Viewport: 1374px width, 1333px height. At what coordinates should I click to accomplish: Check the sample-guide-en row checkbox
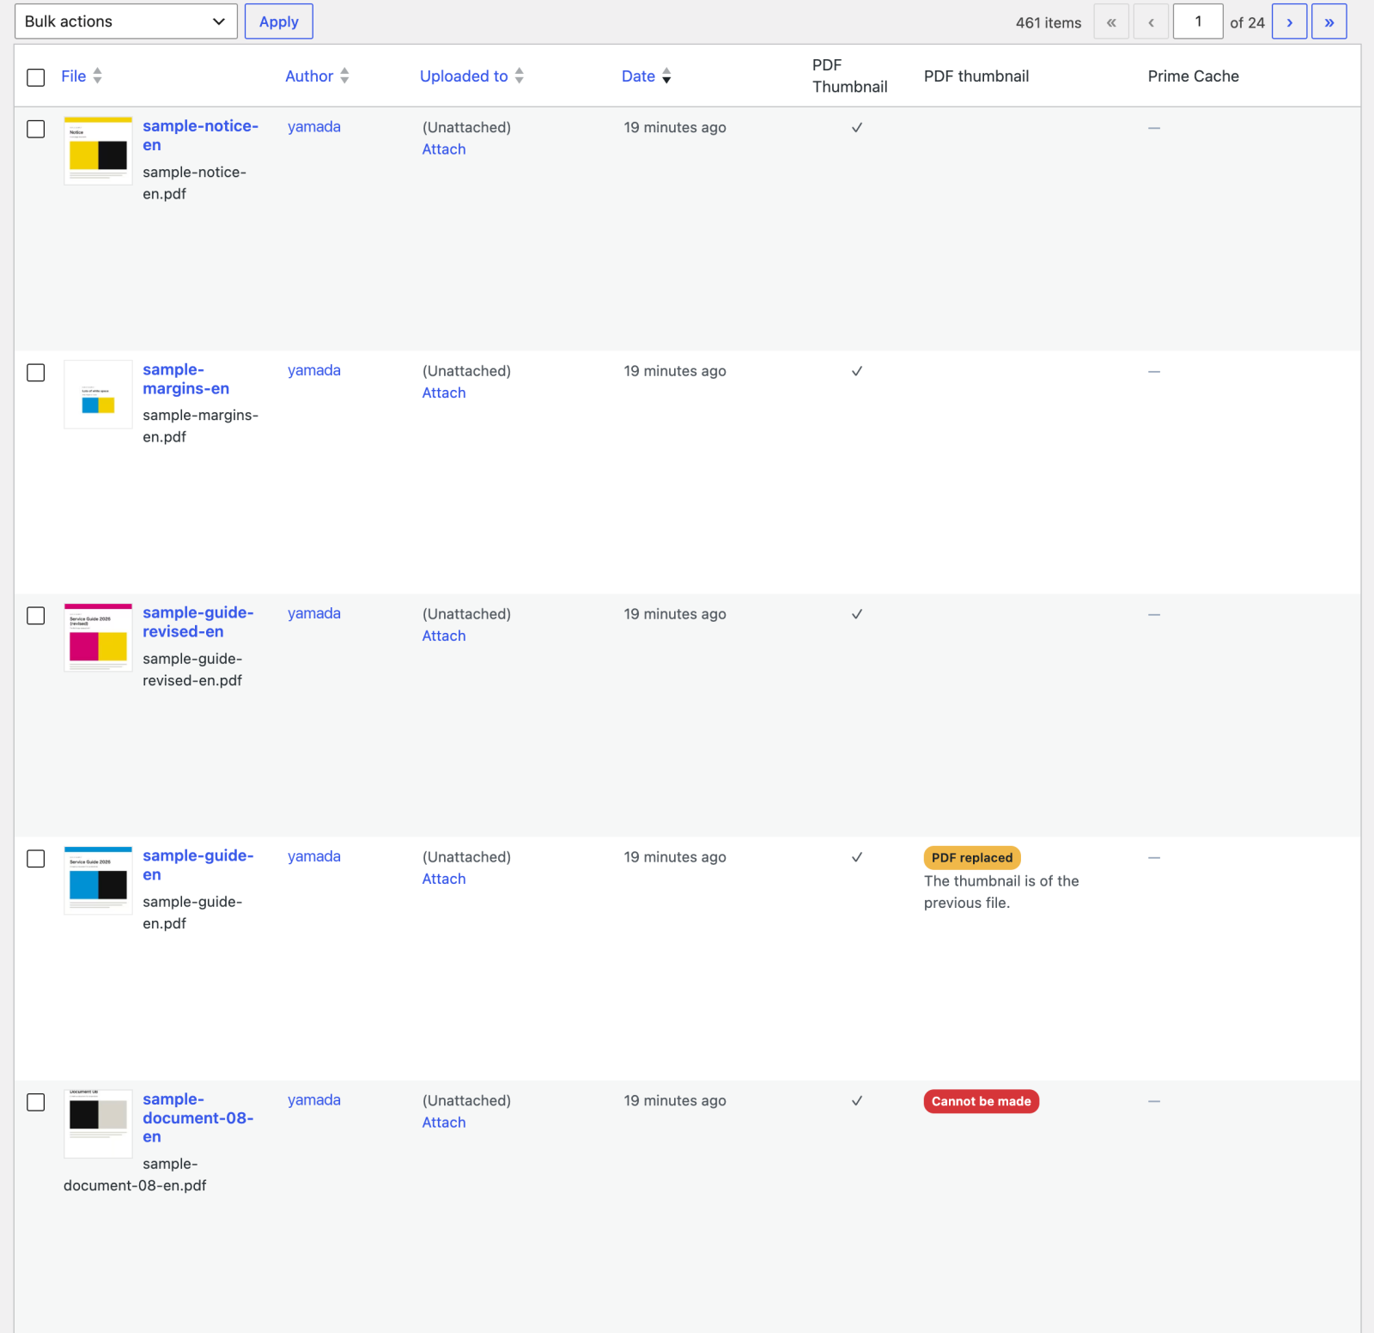tap(36, 859)
